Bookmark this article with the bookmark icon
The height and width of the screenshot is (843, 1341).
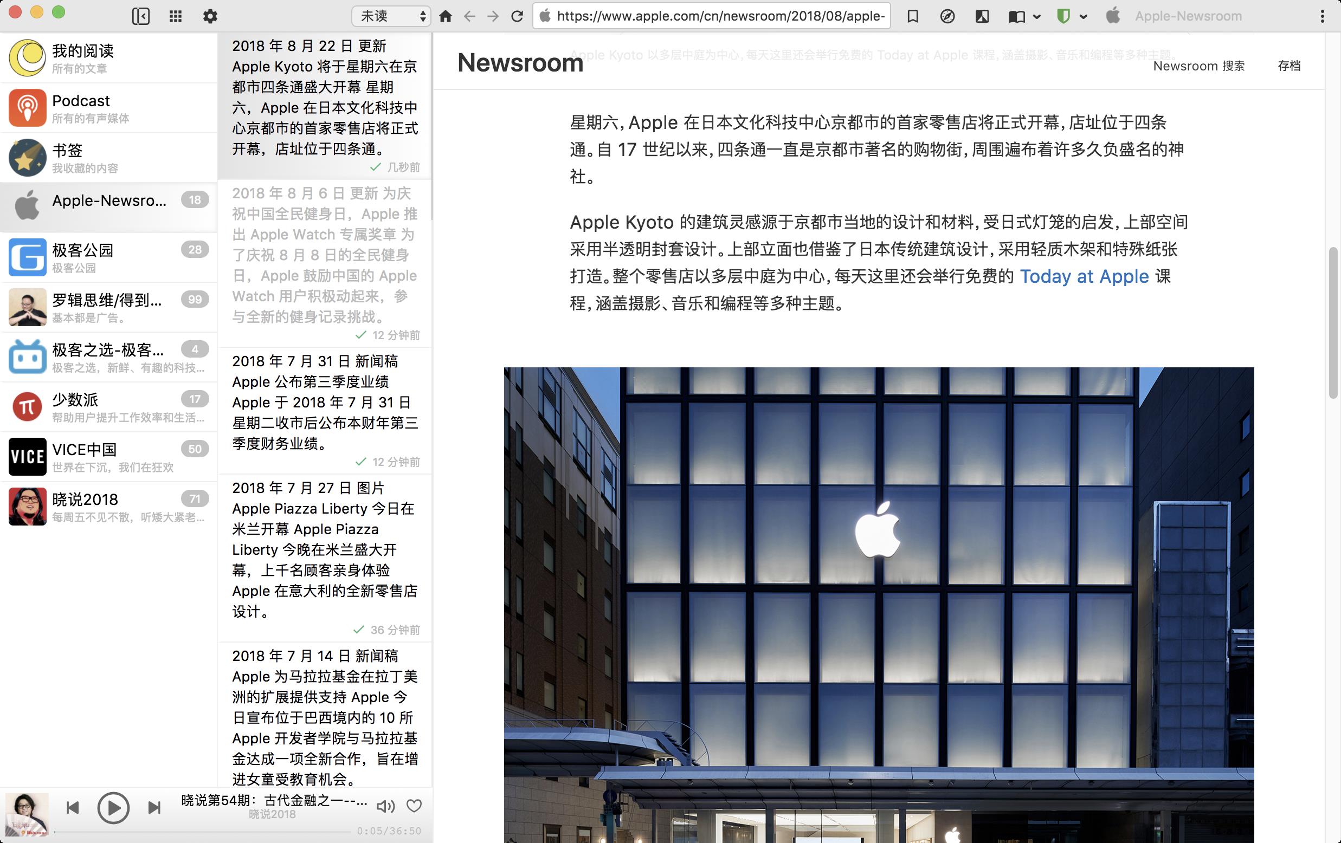[912, 16]
